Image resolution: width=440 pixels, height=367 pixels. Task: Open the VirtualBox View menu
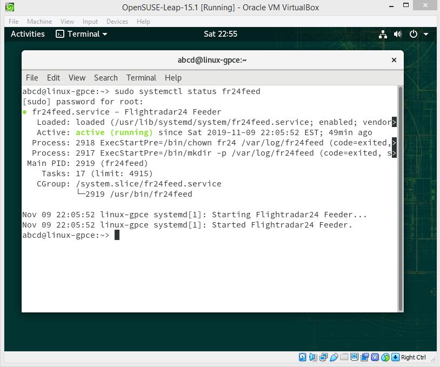point(68,22)
